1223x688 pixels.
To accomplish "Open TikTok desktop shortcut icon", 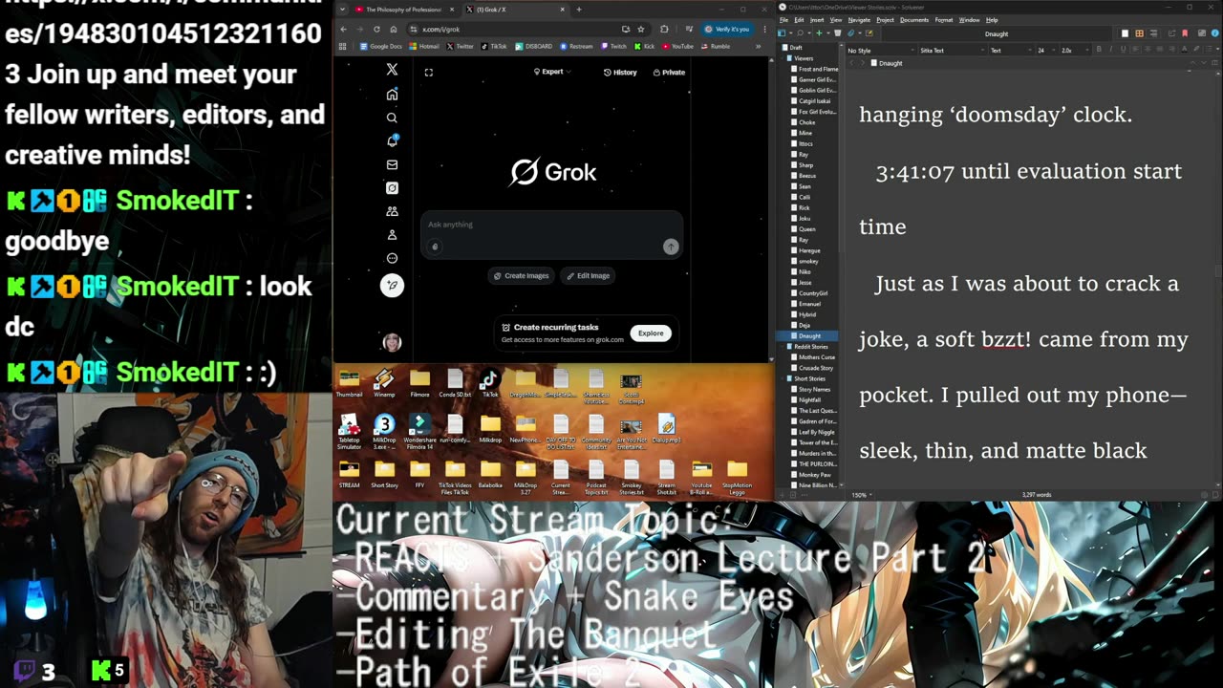I will pyautogui.click(x=489, y=384).
